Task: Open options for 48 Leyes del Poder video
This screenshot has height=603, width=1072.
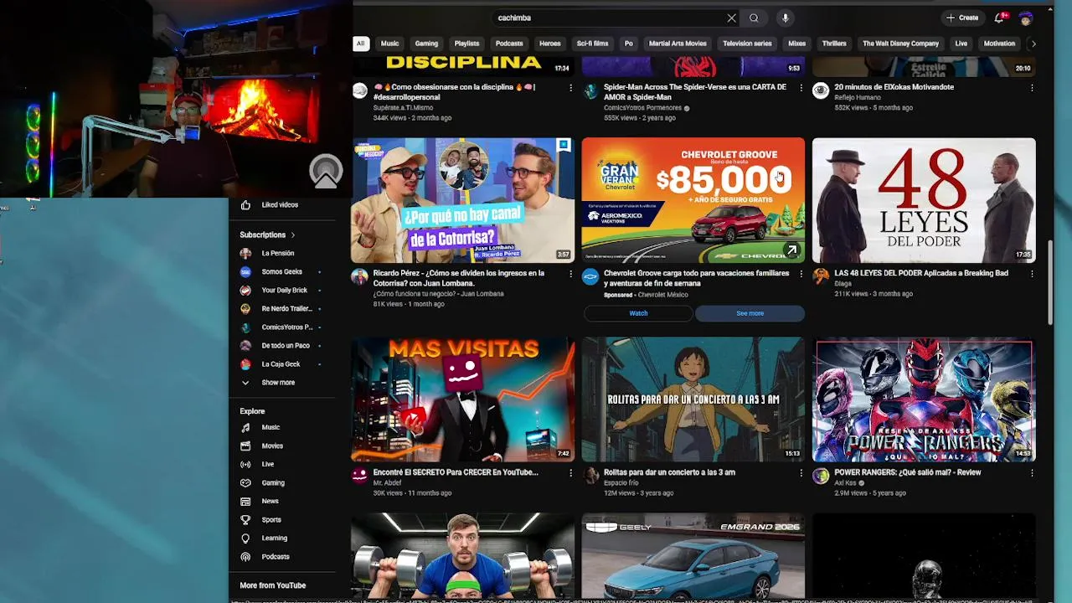Action: click(x=1031, y=274)
